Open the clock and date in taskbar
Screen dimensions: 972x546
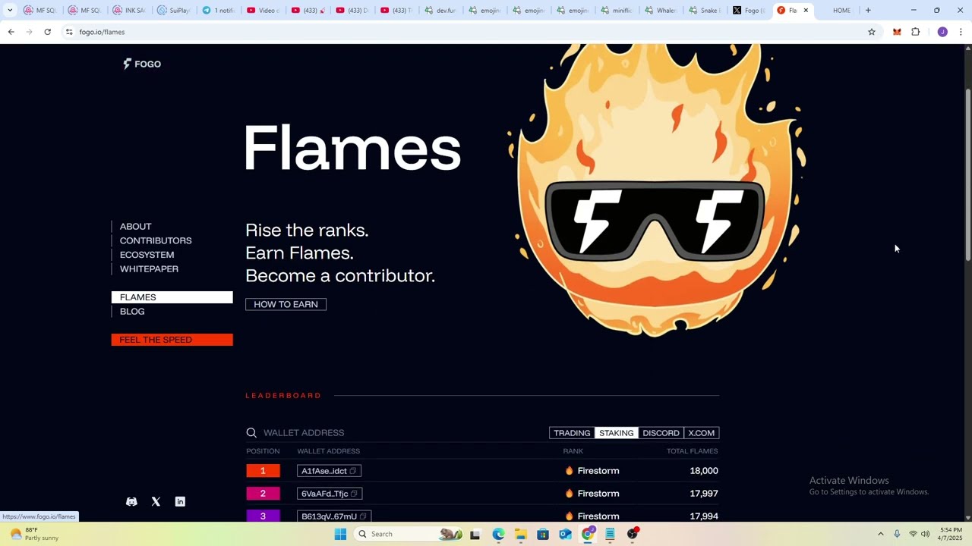pos(951,534)
